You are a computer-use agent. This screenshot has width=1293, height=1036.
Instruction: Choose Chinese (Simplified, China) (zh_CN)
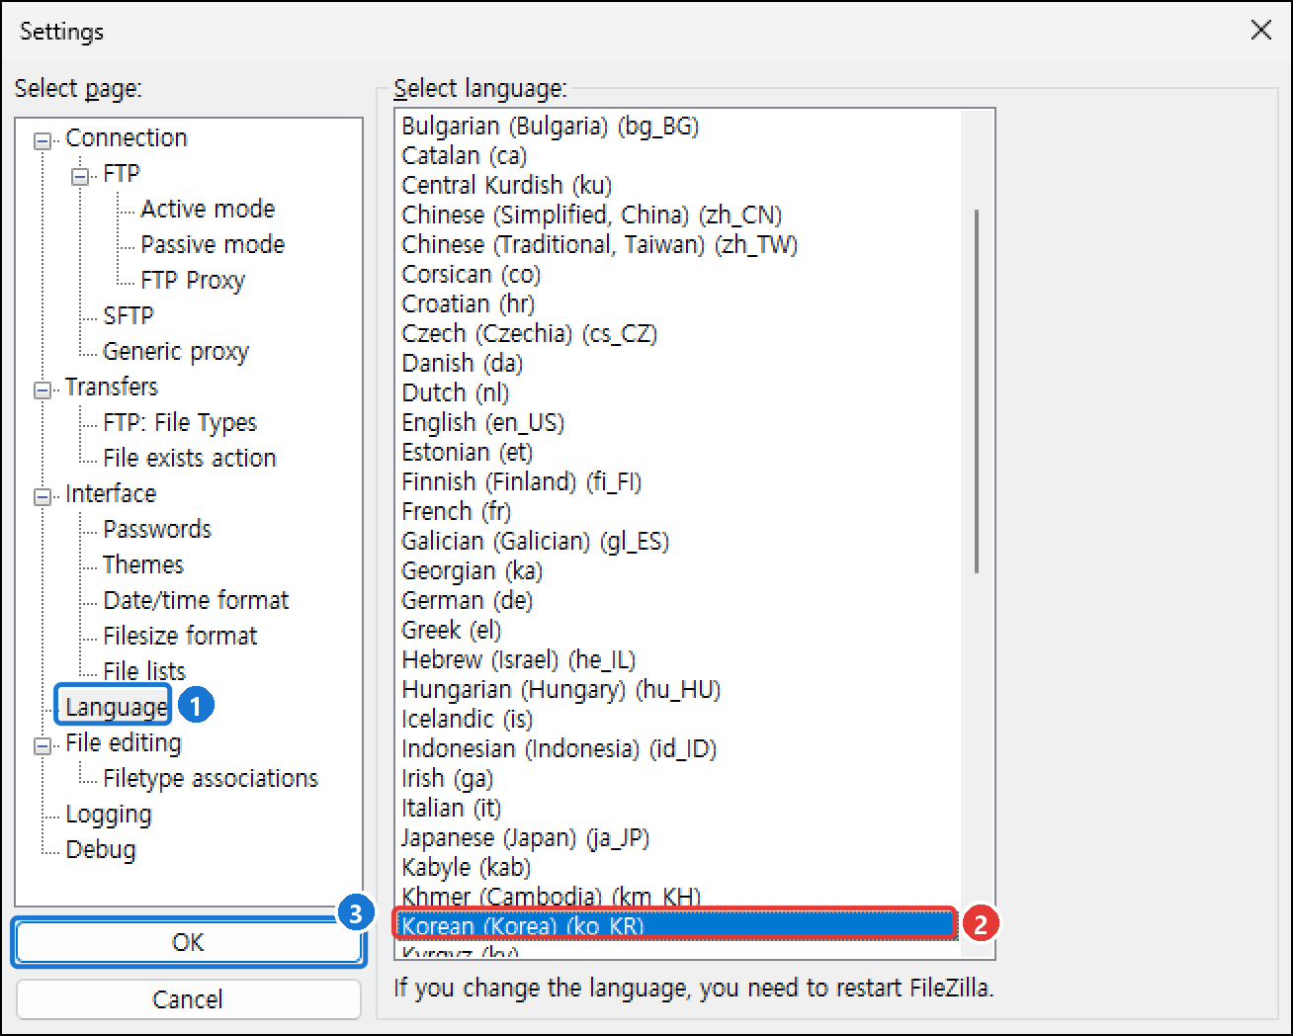[677, 215]
